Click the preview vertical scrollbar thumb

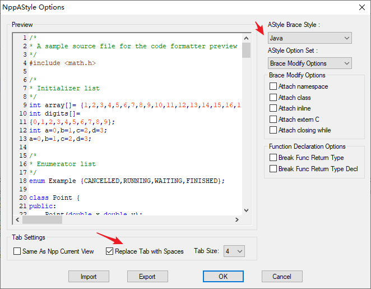point(247,50)
